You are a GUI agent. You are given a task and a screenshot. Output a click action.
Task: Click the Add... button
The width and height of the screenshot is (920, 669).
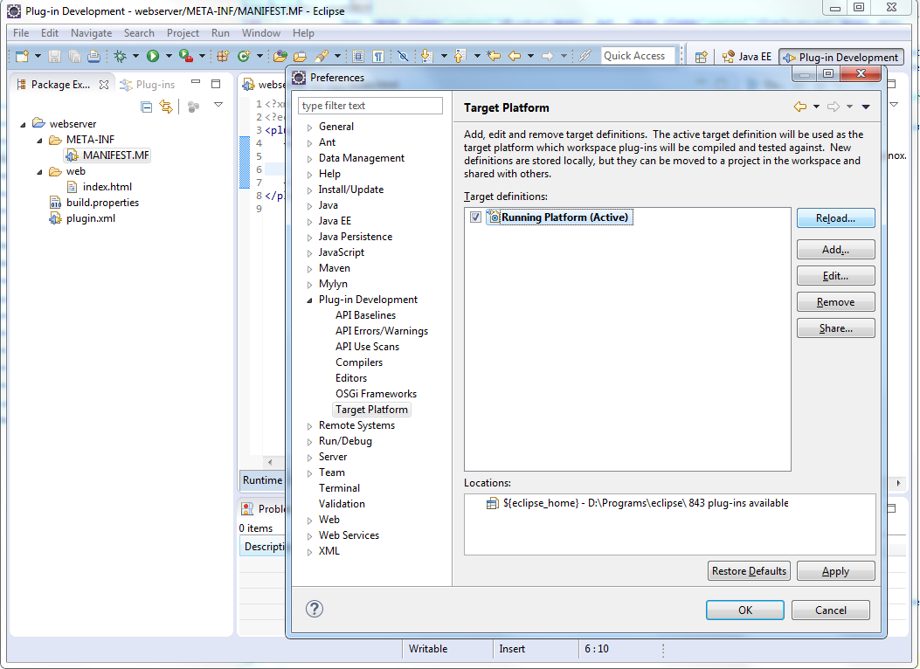point(835,250)
